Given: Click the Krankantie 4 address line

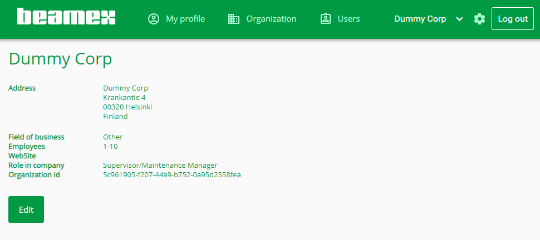Looking at the screenshot, I should click(x=124, y=98).
